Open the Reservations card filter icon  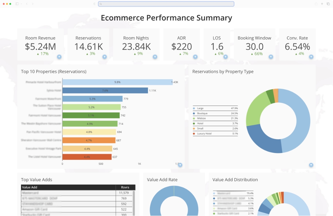pos(105,57)
